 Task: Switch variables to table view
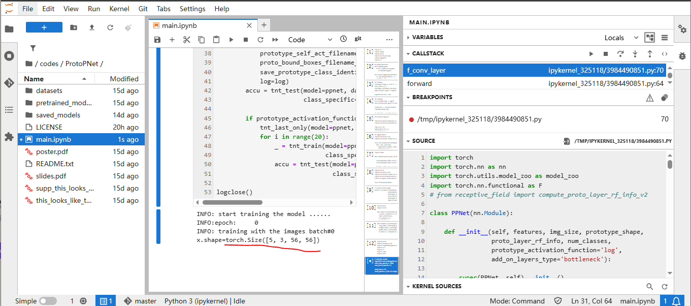pyautogui.click(x=664, y=37)
